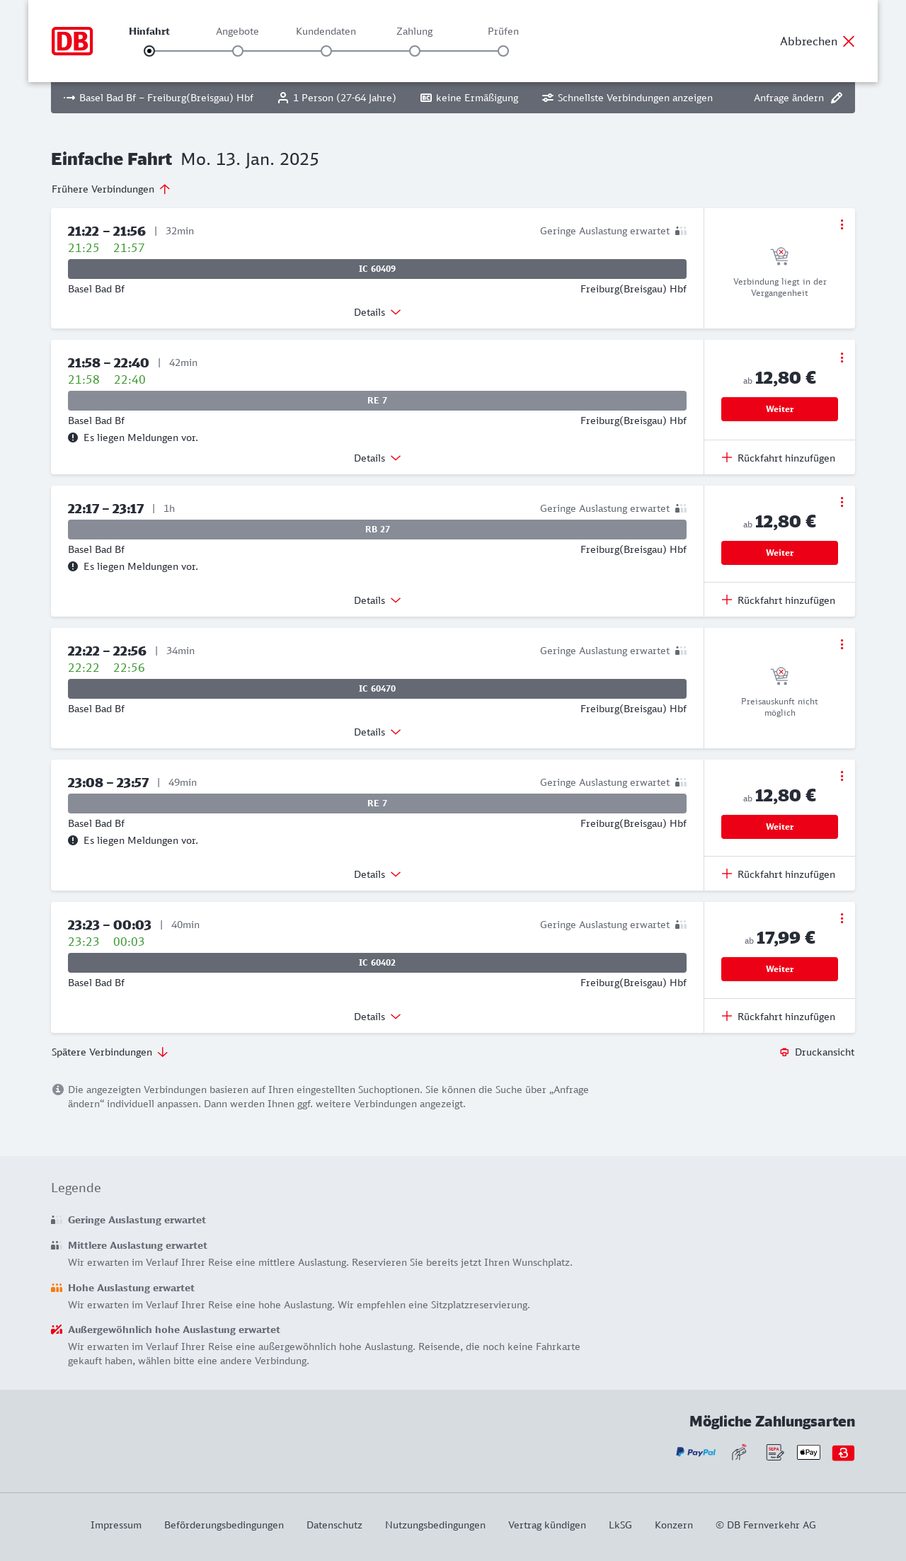Click plus icon to add return for 21:58 trip

pyautogui.click(x=727, y=457)
